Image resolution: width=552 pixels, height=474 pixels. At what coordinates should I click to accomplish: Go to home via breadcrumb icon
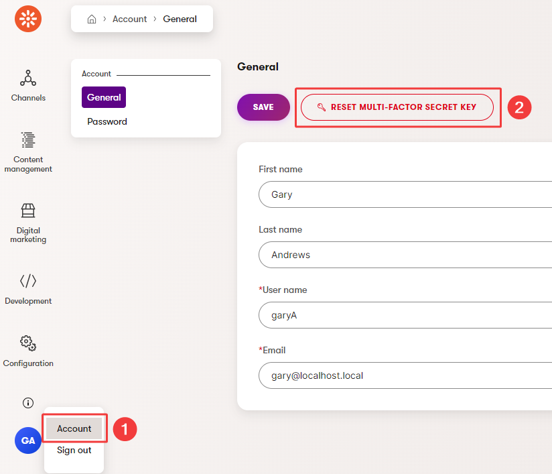92,19
